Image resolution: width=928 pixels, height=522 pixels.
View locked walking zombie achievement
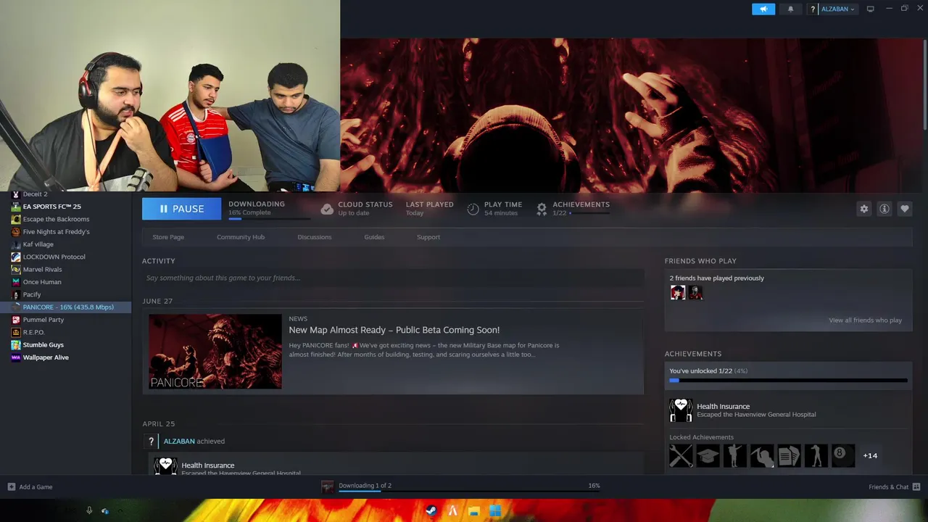pyautogui.click(x=816, y=456)
